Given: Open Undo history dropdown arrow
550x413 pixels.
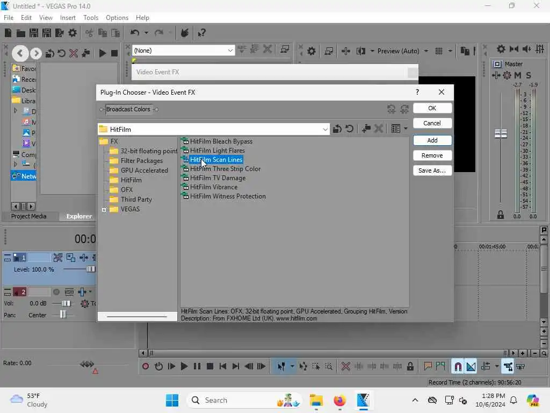Looking at the screenshot, I should click(146, 33).
